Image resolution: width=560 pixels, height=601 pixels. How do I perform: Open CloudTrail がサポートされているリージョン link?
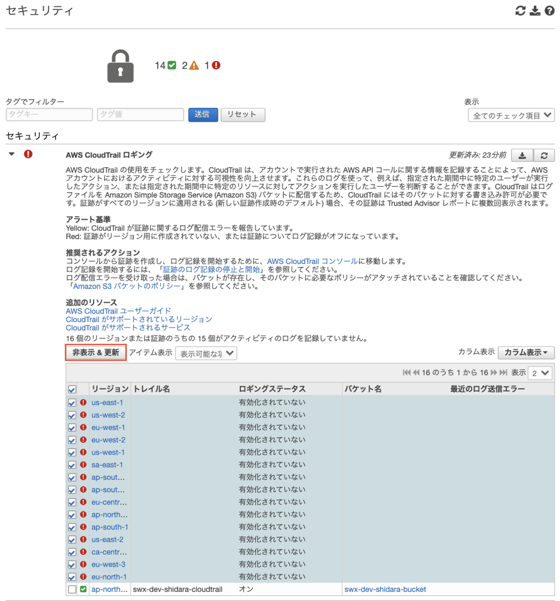click(x=139, y=319)
